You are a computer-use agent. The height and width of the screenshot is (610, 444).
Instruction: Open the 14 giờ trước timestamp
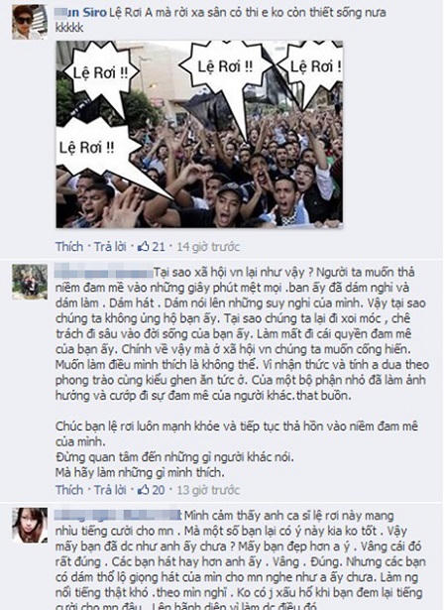(x=208, y=246)
